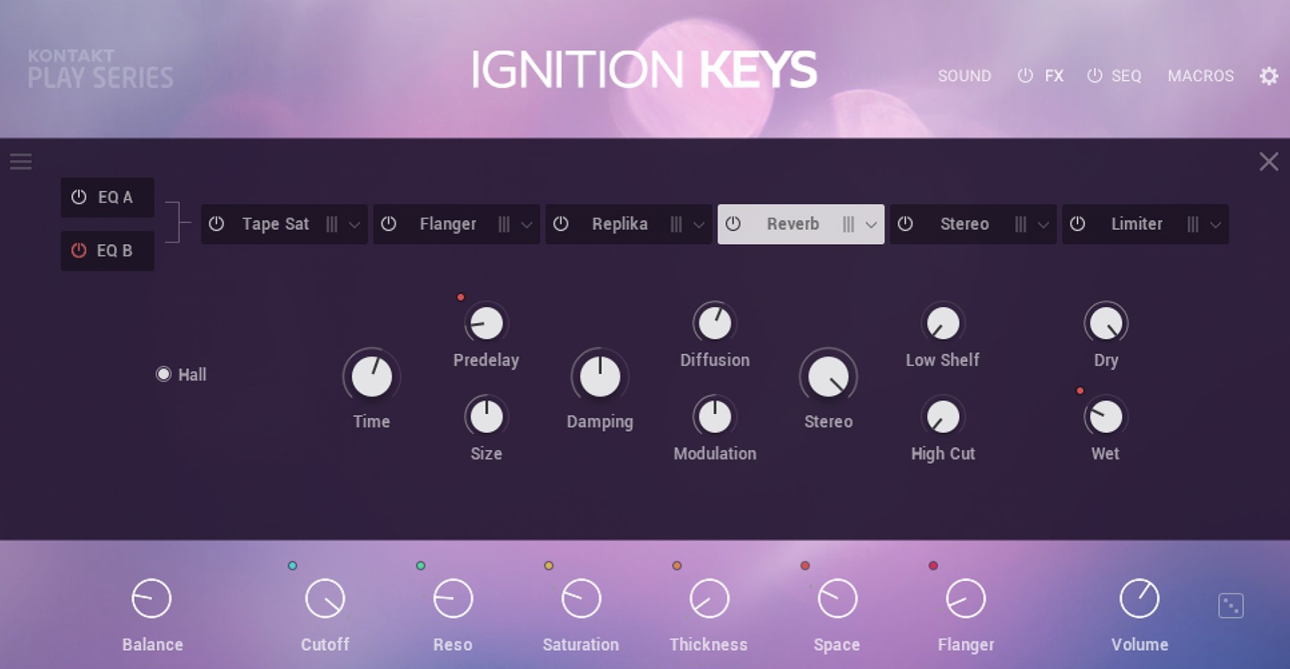
Task: Click the High Cut knob
Action: point(943,417)
